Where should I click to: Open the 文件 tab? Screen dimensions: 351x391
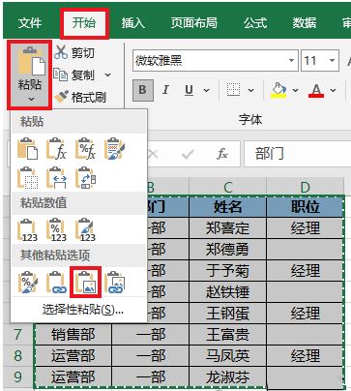point(30,23)
